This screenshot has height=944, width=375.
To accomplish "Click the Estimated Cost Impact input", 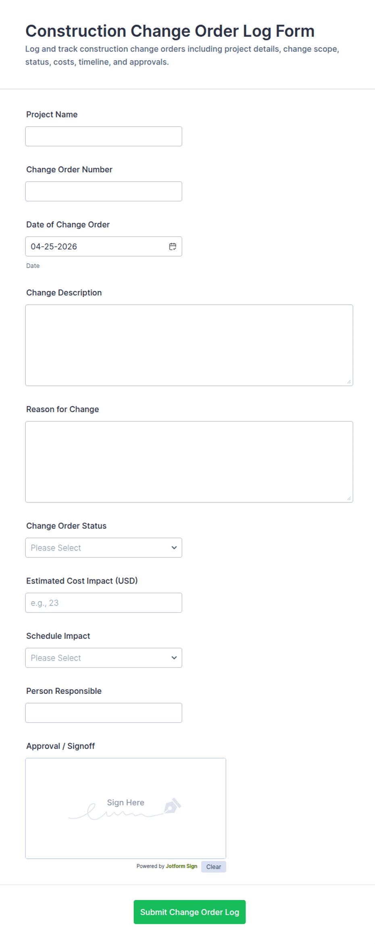I will point(103,603).
